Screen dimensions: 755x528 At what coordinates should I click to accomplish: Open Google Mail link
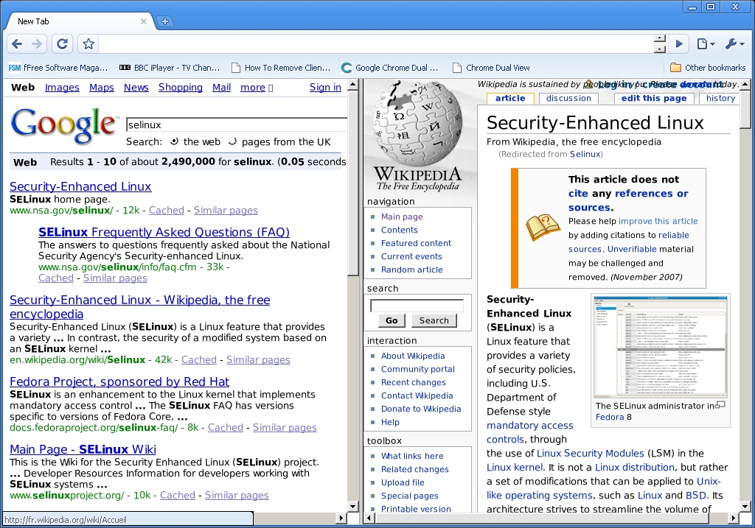pos(221,88)
